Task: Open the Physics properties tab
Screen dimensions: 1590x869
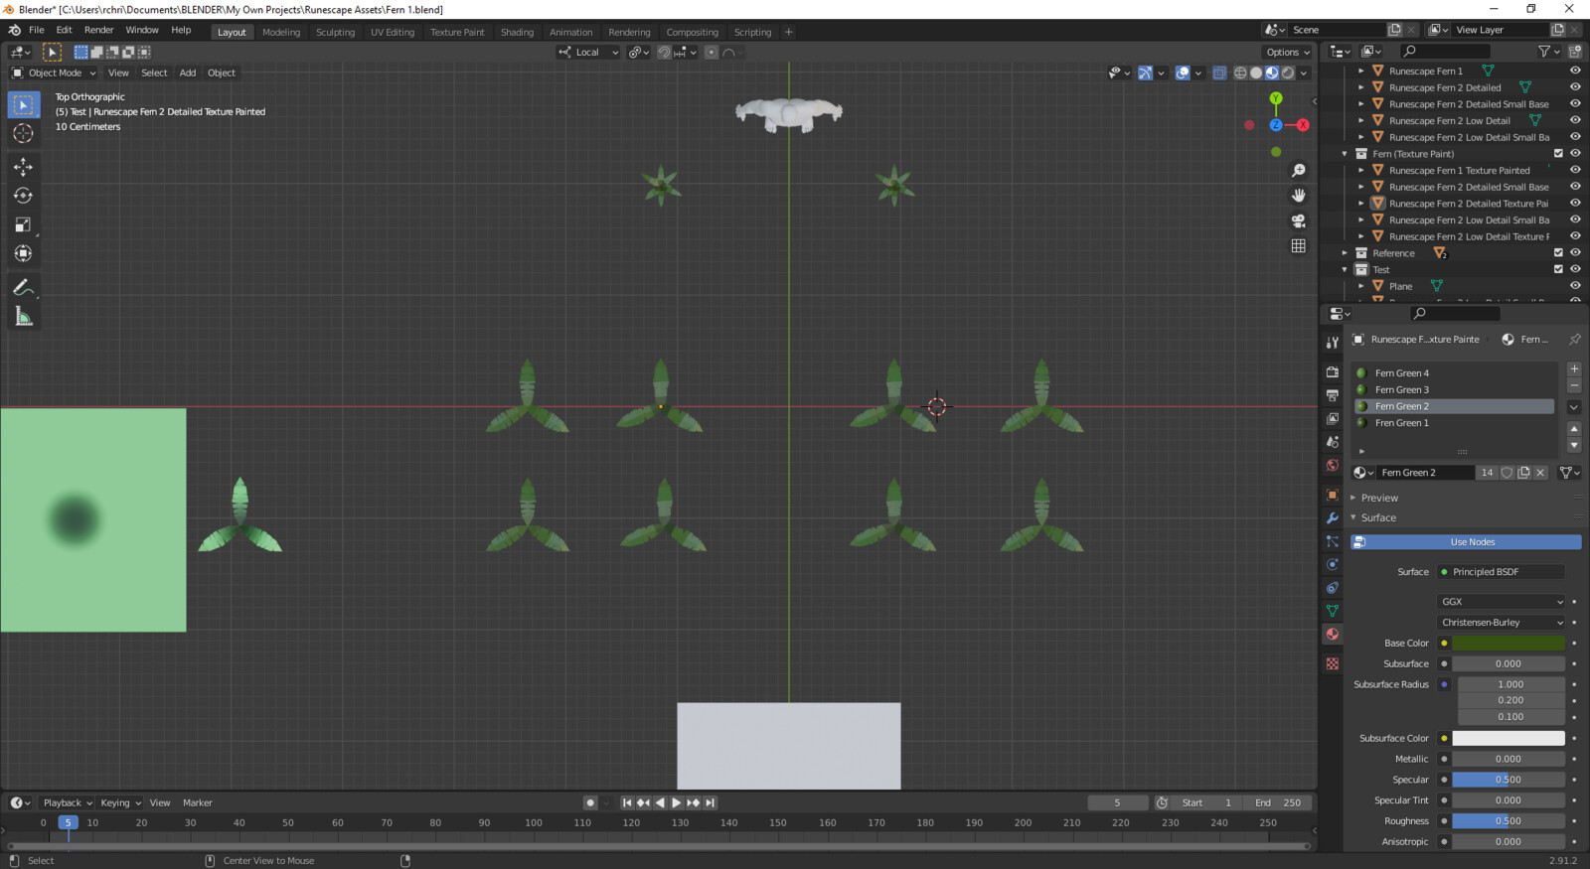Action: pyautogui.click(x=1333, y=564)
